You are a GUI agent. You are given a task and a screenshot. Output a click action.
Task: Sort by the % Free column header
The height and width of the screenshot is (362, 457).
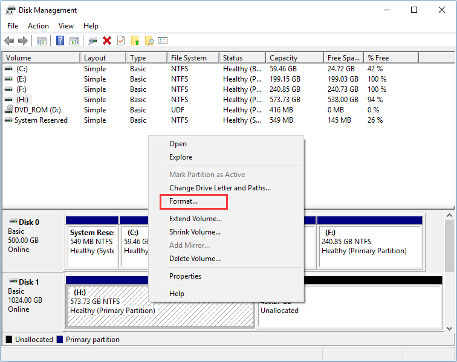392,57
